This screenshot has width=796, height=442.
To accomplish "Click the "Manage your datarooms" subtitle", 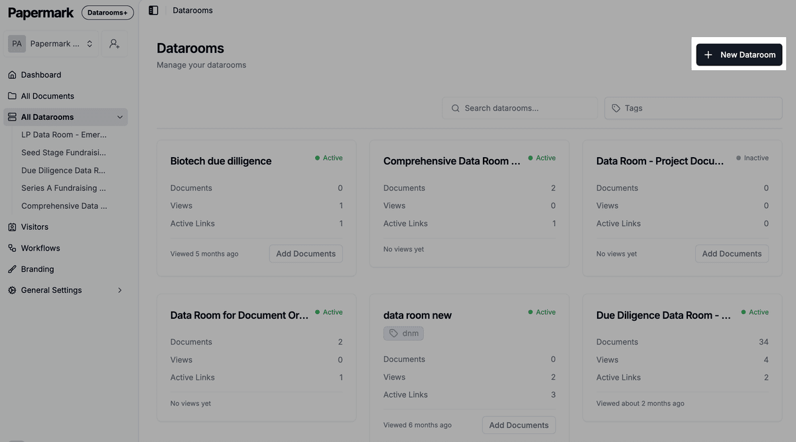I will pos(201,65).
